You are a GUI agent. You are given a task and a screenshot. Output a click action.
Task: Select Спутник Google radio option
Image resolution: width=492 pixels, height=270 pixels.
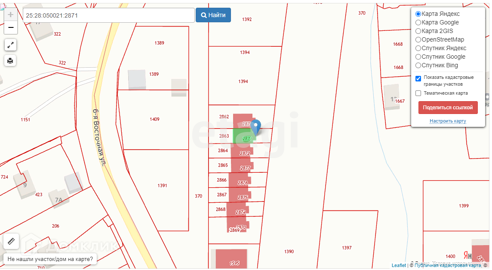coord(418,57)
